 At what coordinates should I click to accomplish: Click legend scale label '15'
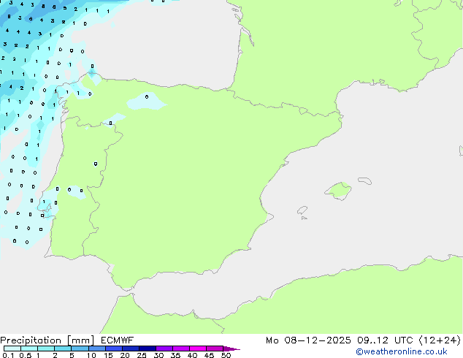tap(108, 355)
